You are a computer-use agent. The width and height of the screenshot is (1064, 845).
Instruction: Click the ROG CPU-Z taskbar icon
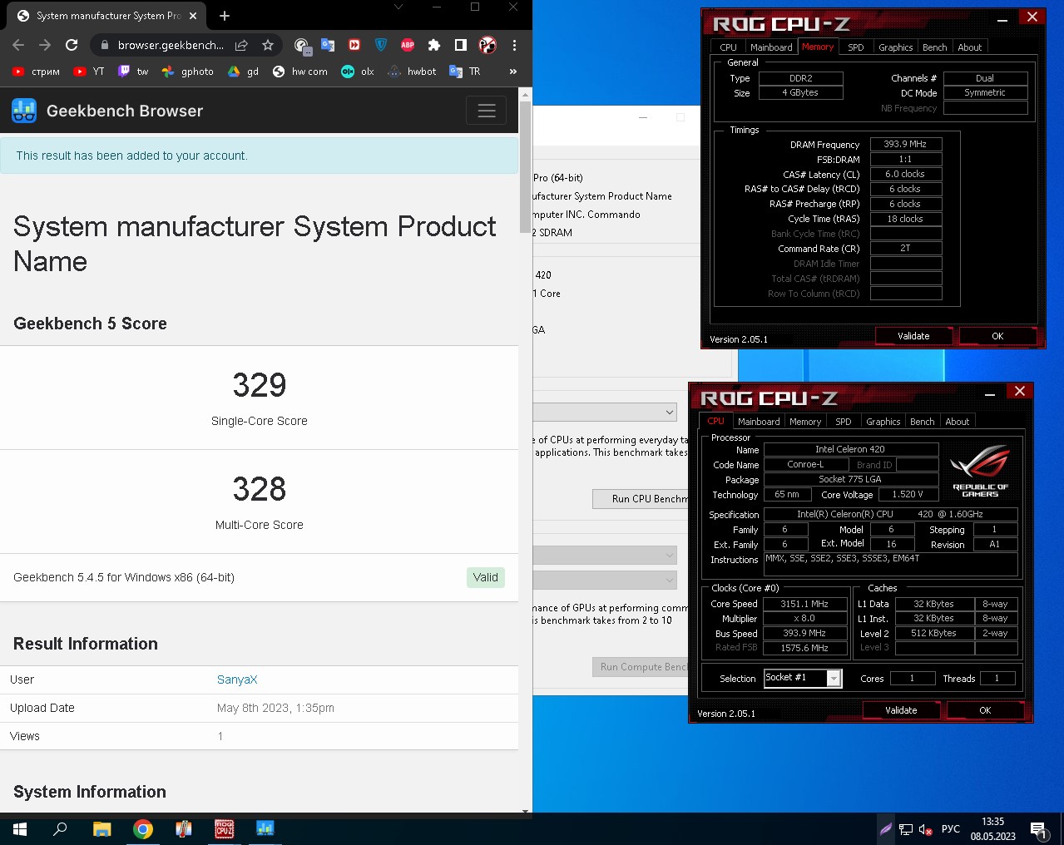(x=225, y=829)
